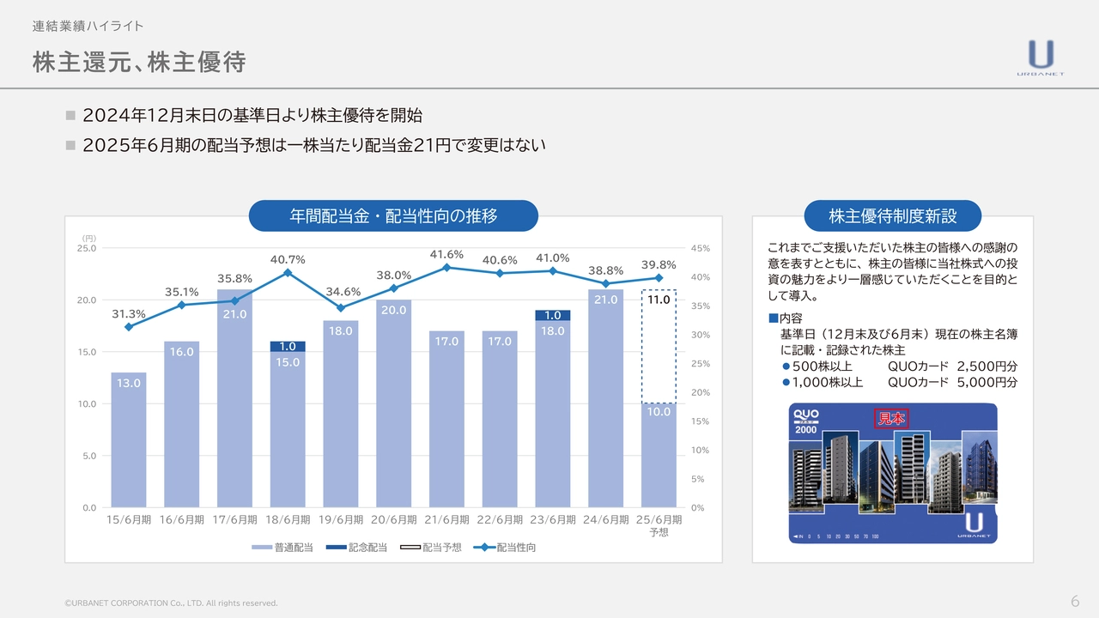Click the bullet about 配当金21円 forecast
The height and width of the screenshot is (618, 1099).
tap(314, 145)
